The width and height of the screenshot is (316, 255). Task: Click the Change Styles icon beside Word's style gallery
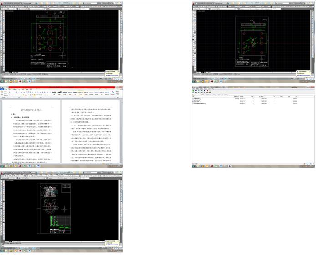pos(112,93)
